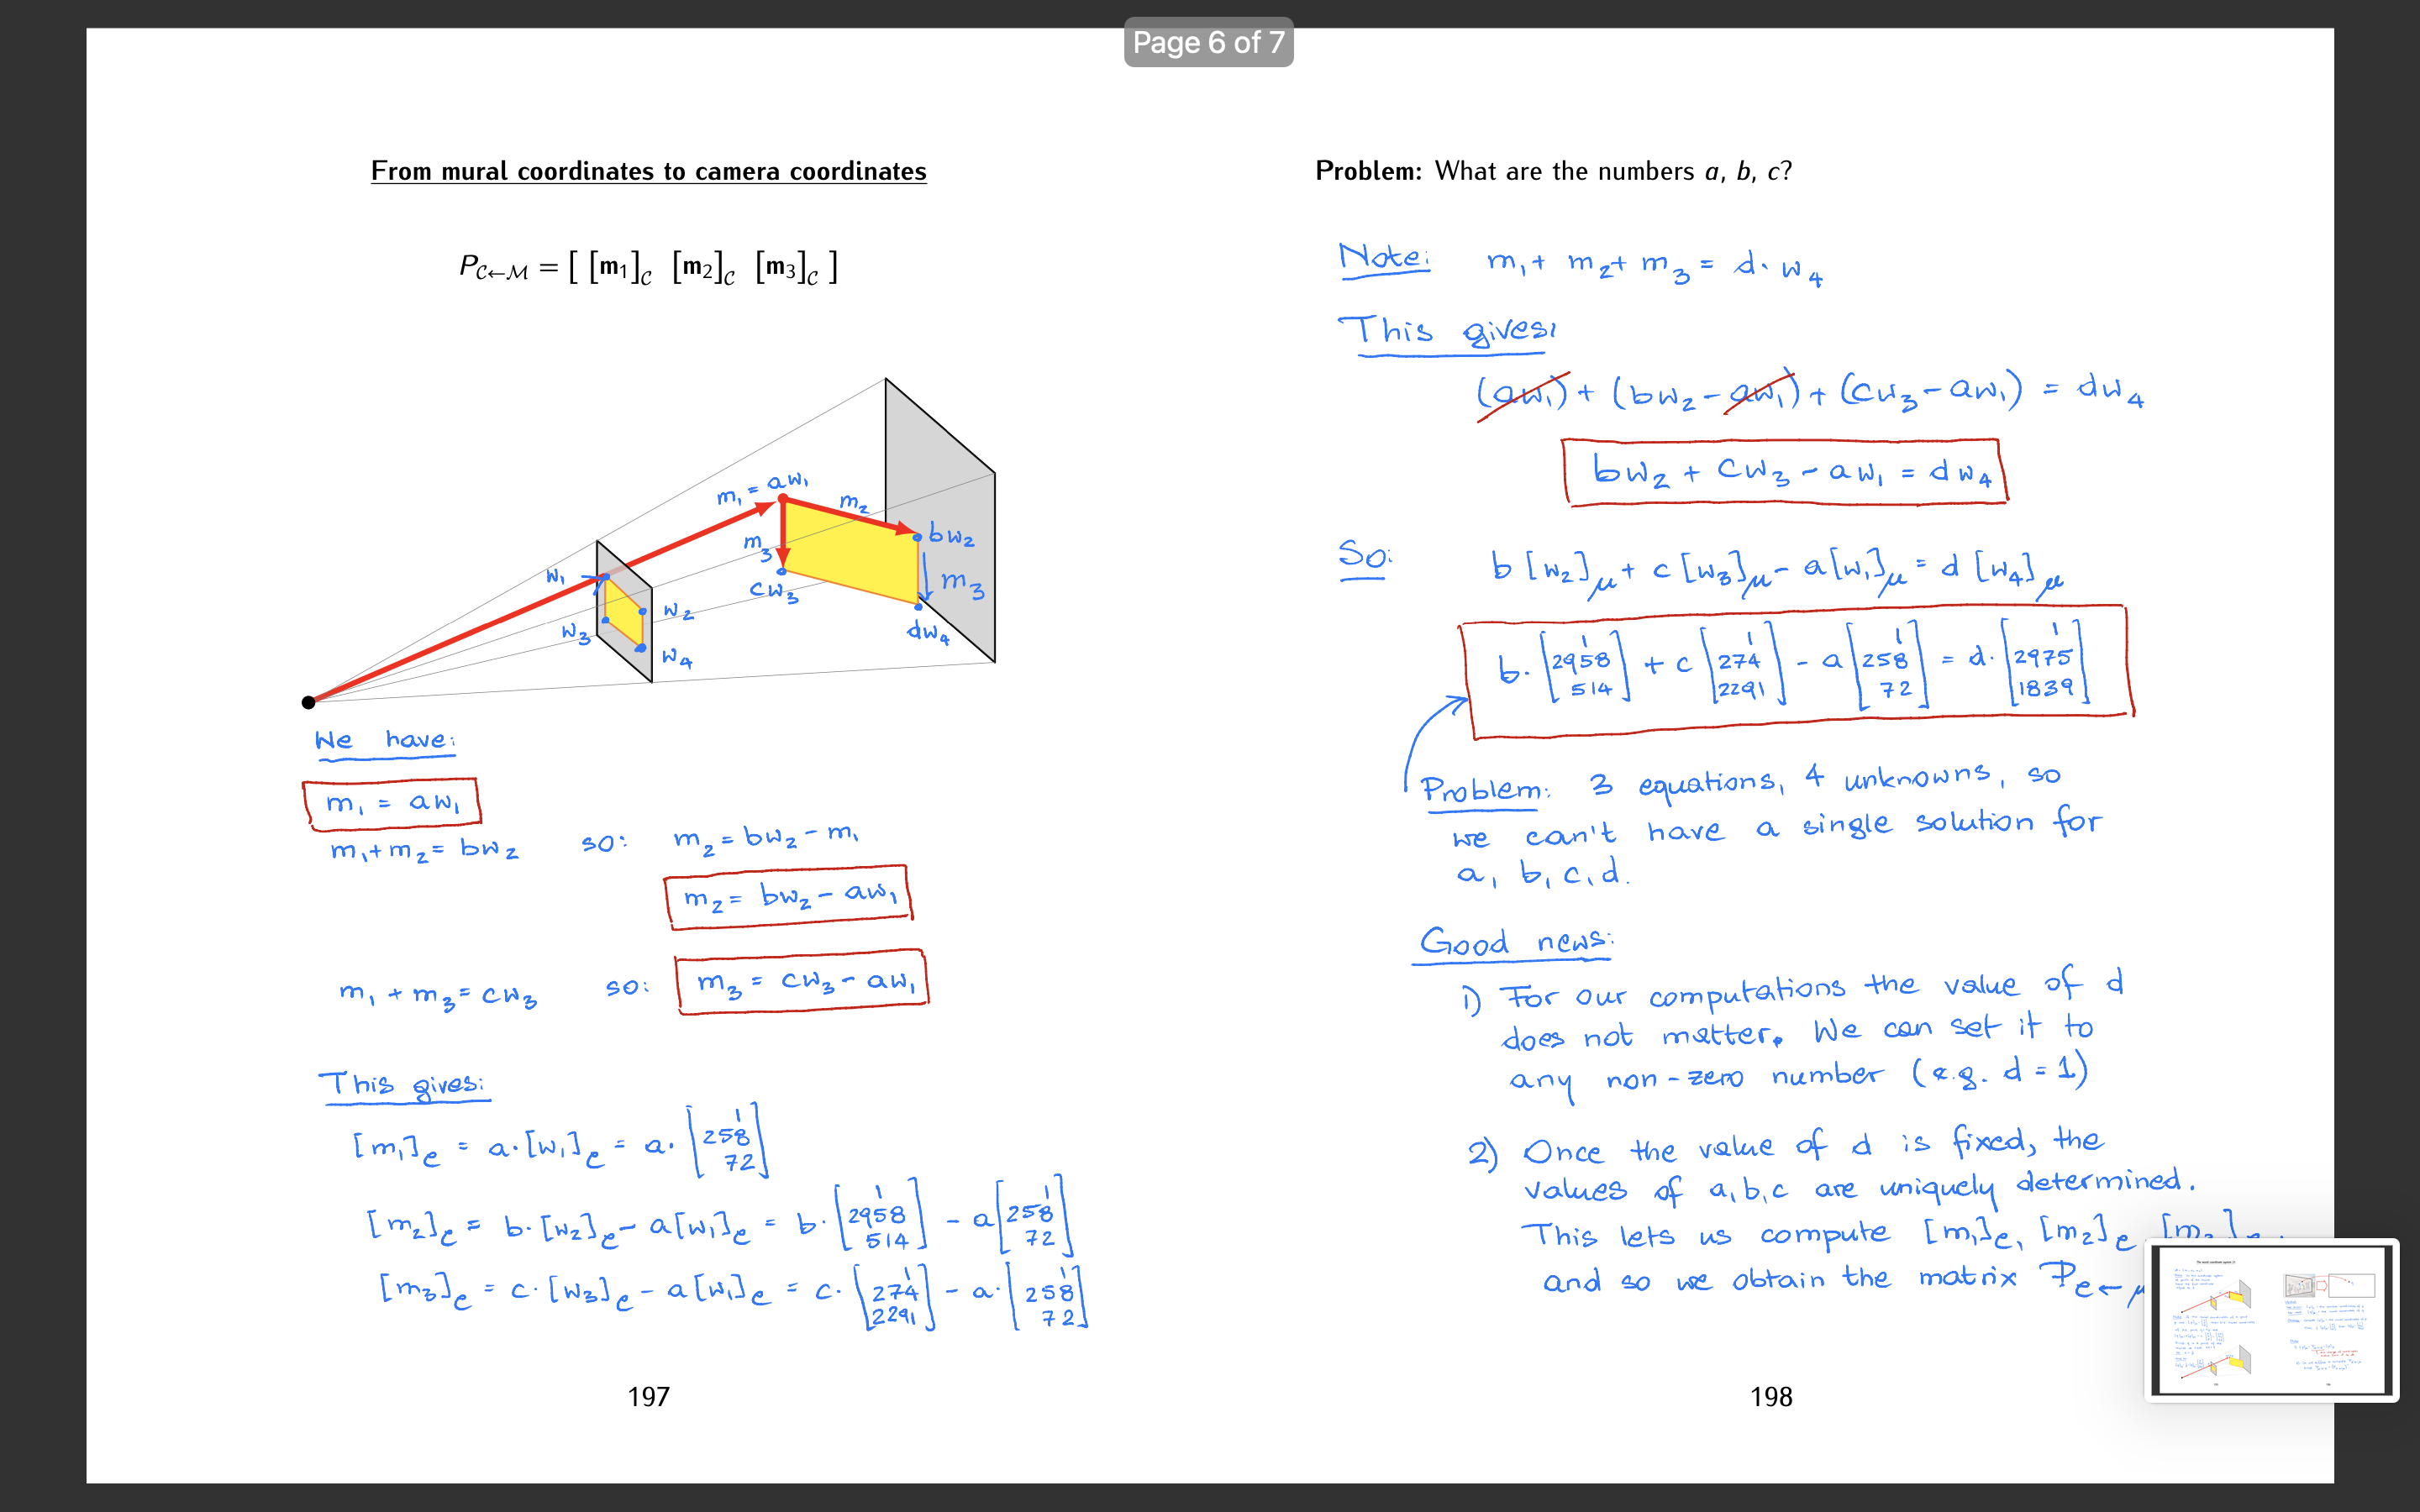Click the handwritten 'Note:' heading

point(1384,258)
